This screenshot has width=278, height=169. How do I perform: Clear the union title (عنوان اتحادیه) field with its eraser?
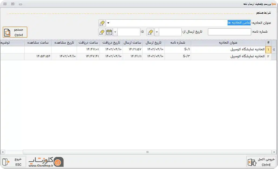click(x=102, y=23)
